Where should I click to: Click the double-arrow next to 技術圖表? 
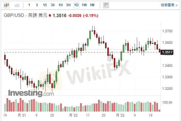176,5
